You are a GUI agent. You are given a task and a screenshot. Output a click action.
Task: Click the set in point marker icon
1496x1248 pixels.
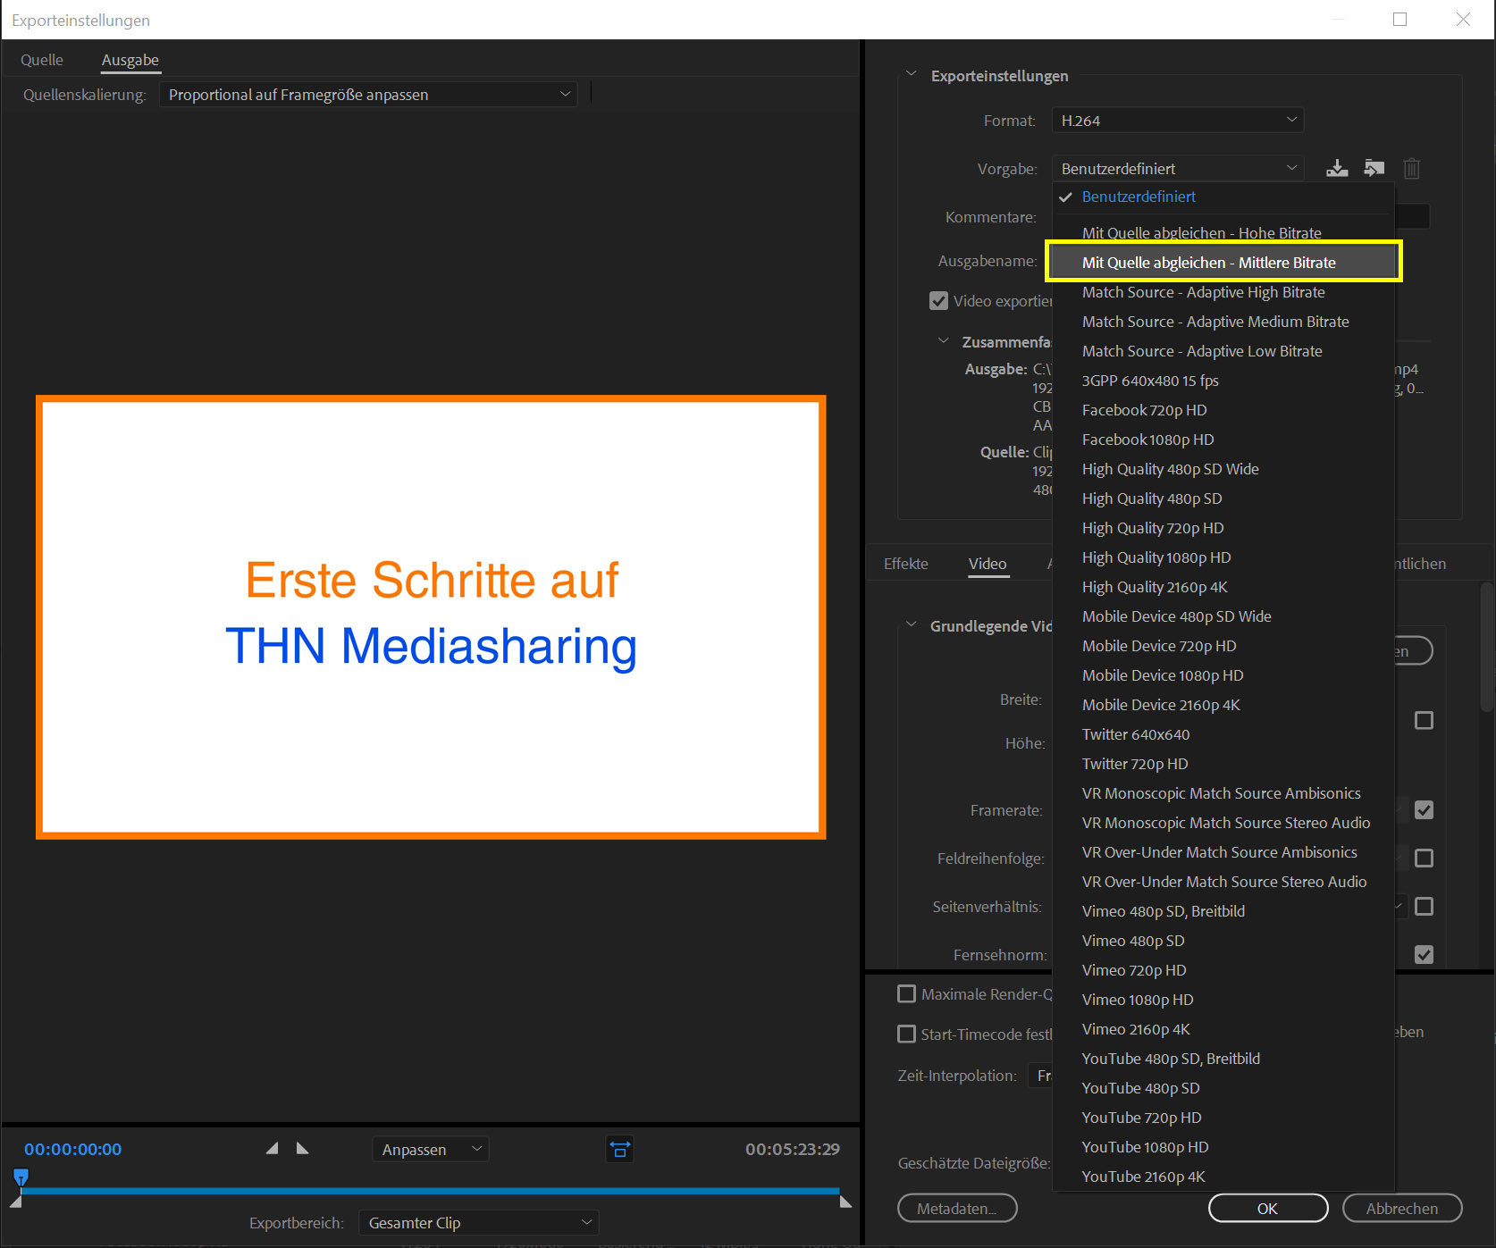(x=273, y=1149)
